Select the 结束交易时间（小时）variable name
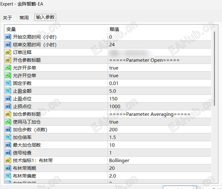This screenshot has width=222, height=189. [x=35, y=45]
